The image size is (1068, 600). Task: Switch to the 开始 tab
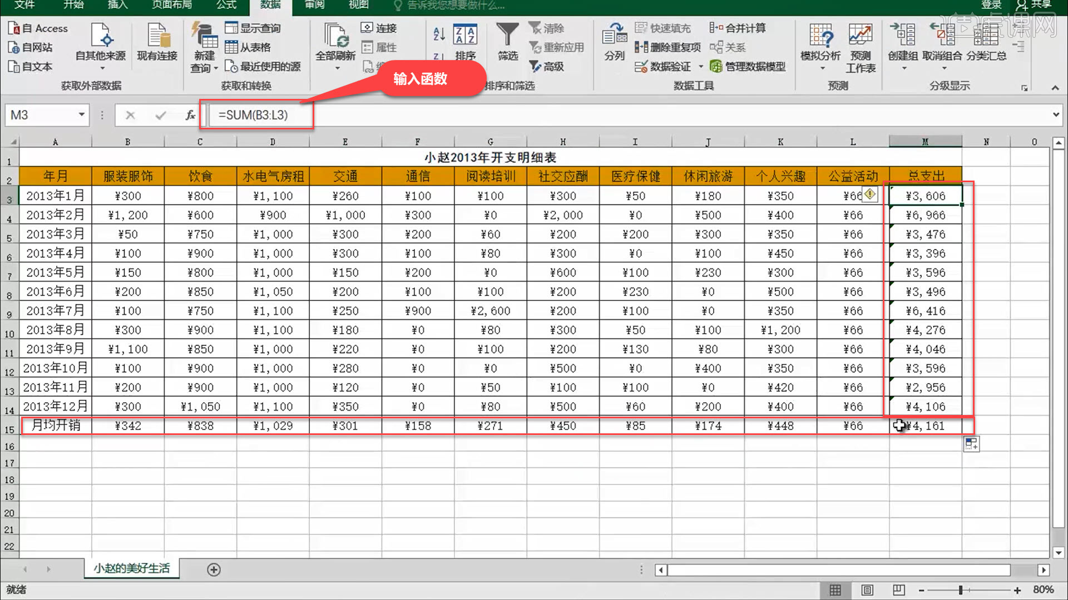73,4
